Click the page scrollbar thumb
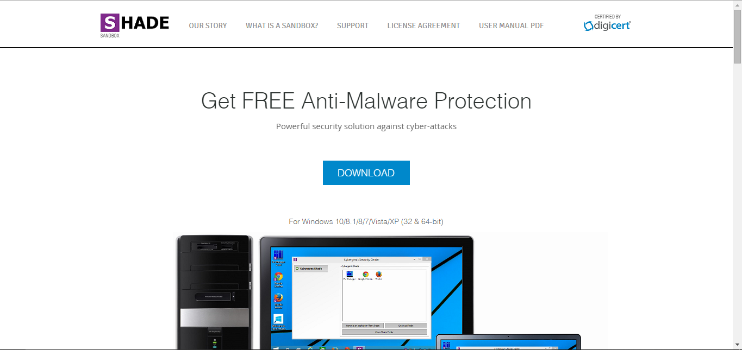Image resolution: width=742 pixels, height=350 pixels. 737,36
